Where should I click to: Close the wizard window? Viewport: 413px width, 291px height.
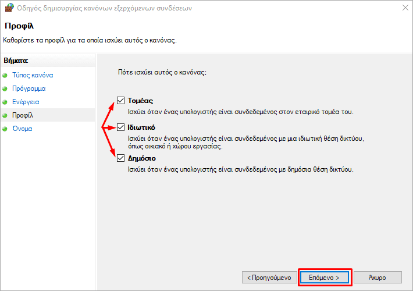(x=405, y=8)
